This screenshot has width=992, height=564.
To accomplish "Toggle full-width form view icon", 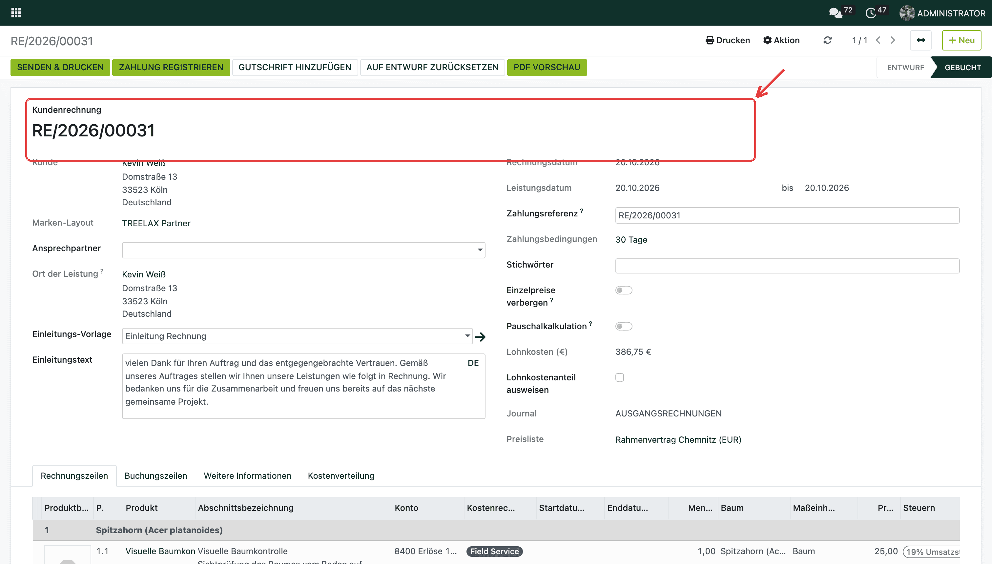I will 921,40.
